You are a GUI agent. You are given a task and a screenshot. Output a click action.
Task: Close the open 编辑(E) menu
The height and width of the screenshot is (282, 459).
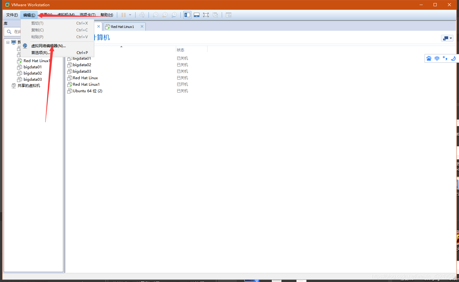29,15
